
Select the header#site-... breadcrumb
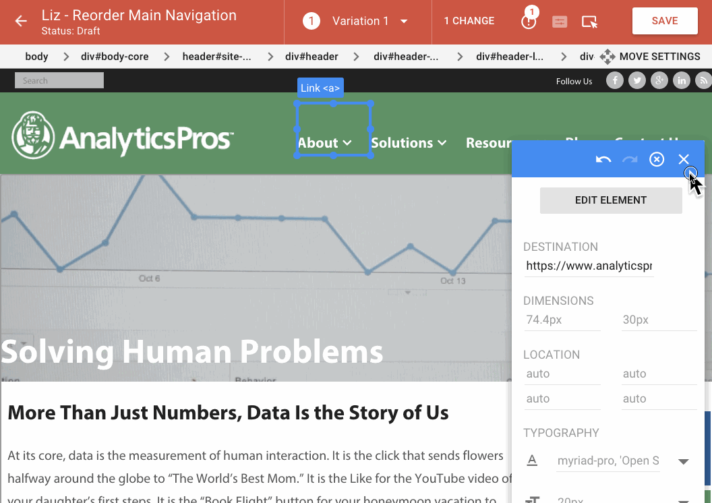(216, 57)
